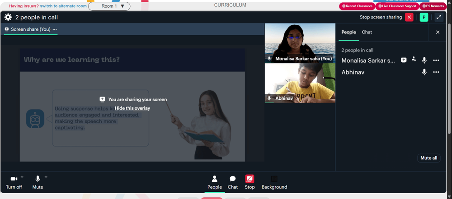
Task: Click Monalisa's screen share status icon
Action: coord(404,60)
